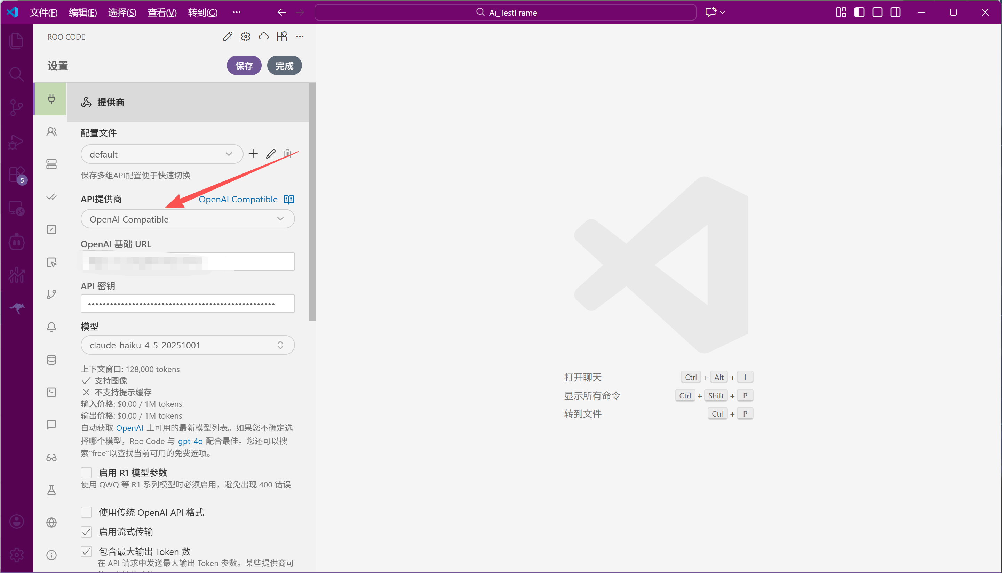Open the default config profile dropdown
1002x573 pixels.
161,154
